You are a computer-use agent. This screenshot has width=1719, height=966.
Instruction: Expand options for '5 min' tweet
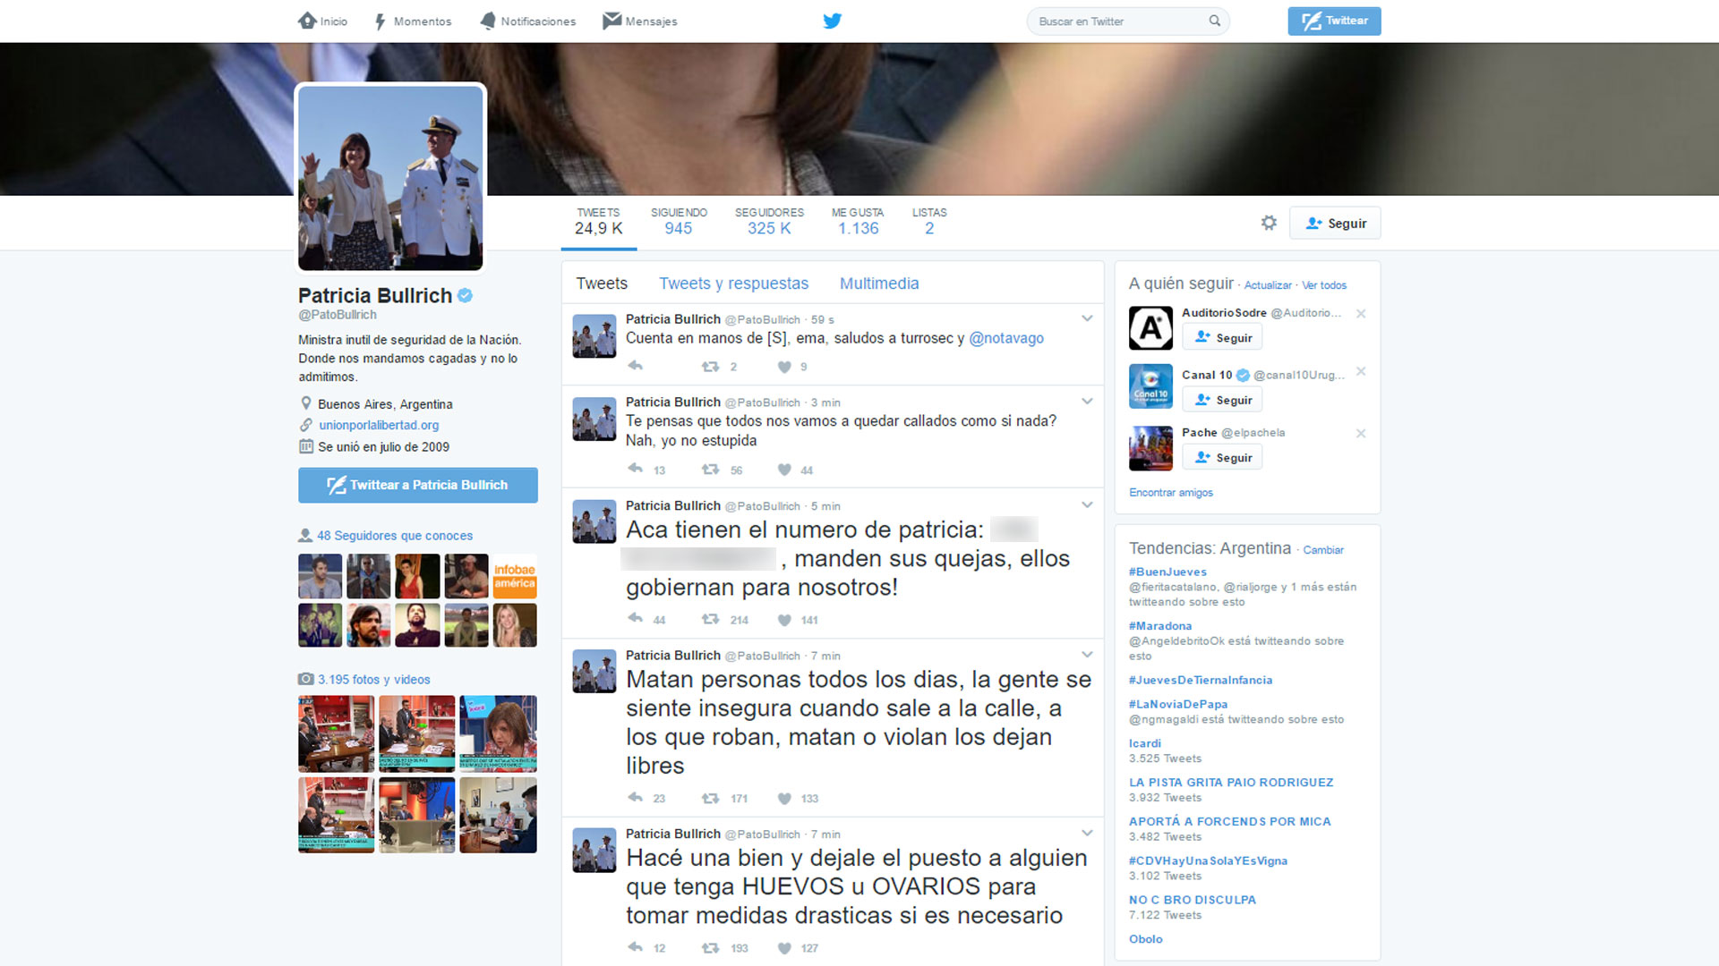click(1087, 504)
